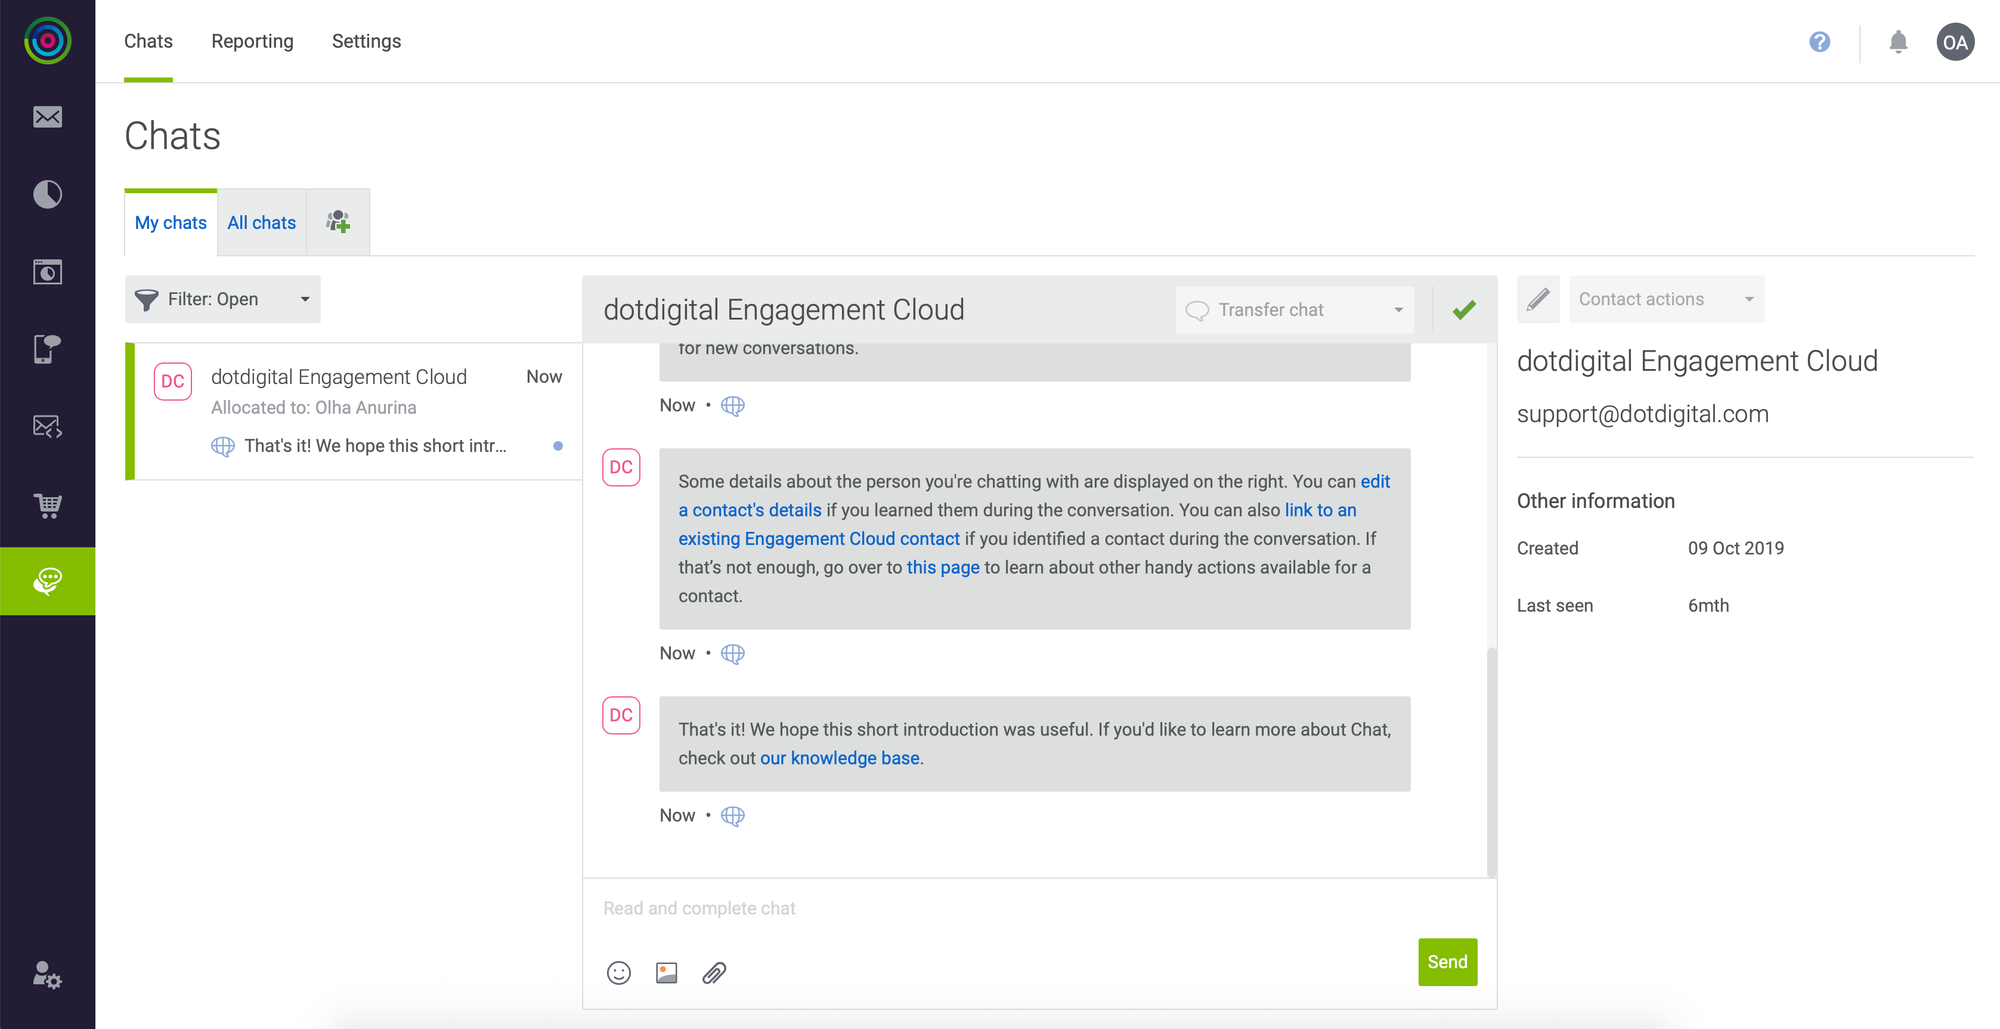Image resolution: width=2000 pixels, height=1029 pixels.
Task: Open the notifications bell
Action: point(1897,42)
